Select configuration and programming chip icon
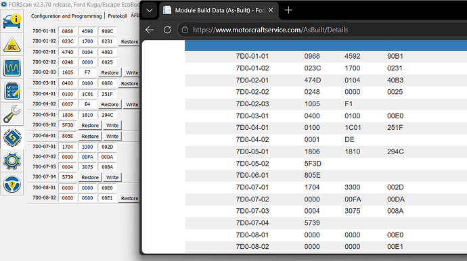This screenshot has width=467, height=261. 12,137
